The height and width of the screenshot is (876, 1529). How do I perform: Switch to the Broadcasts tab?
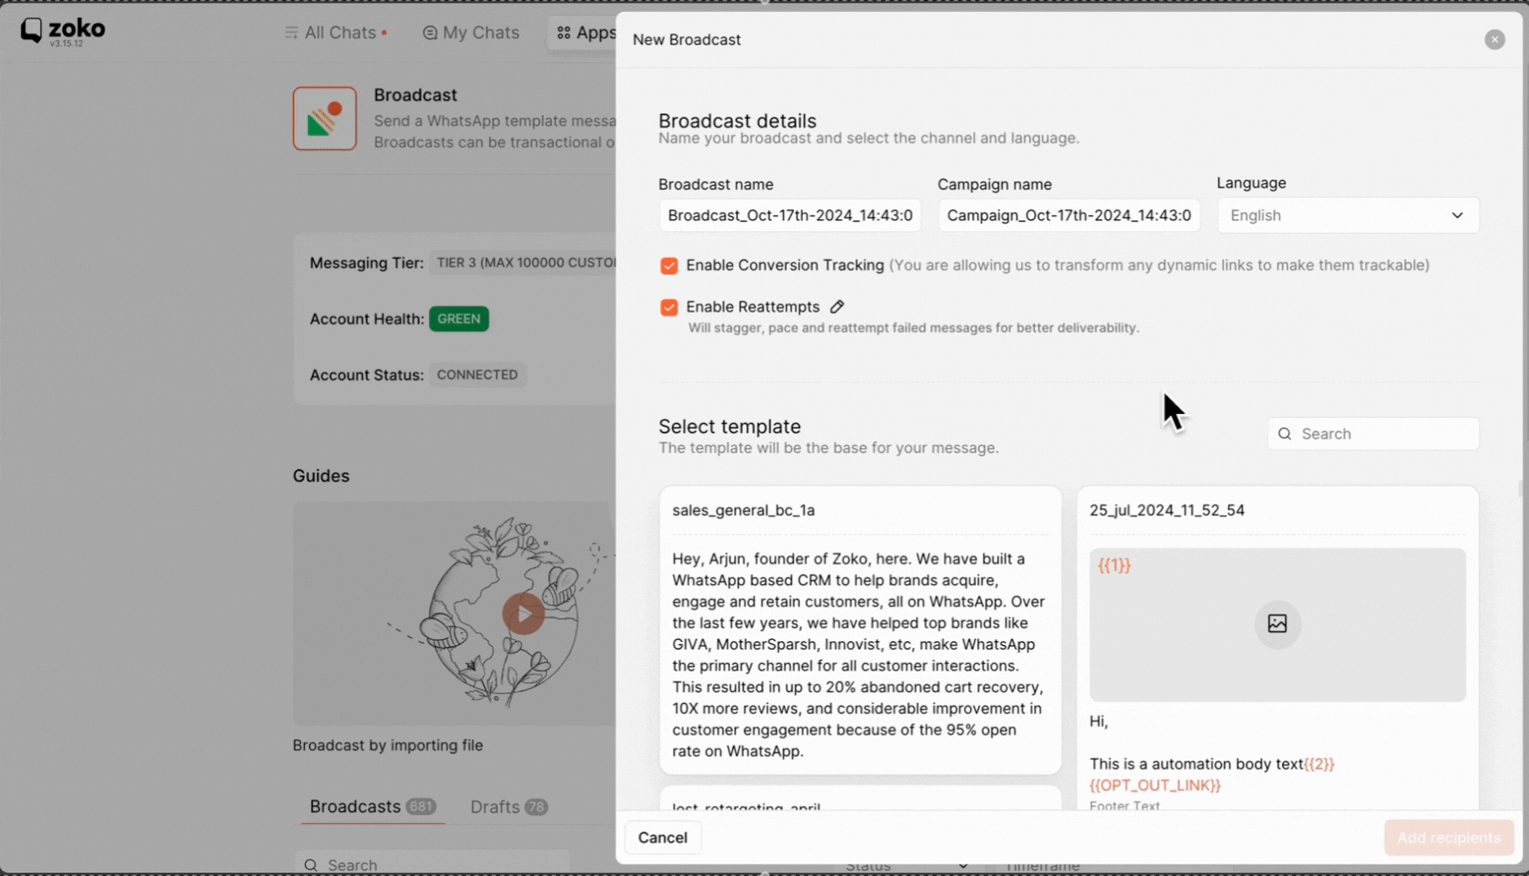[372, 807]
